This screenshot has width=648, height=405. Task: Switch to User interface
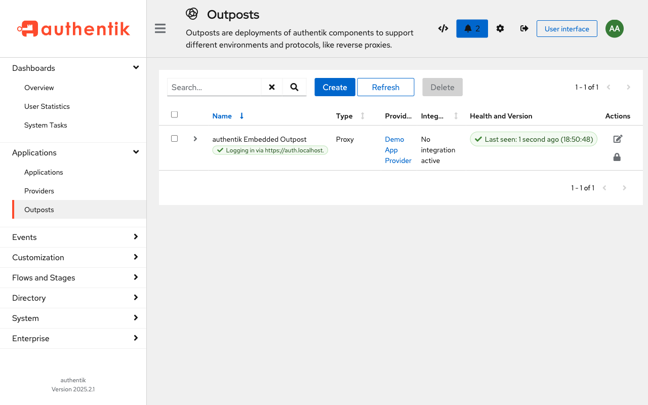pyautogui.click(x=567, y=29)
